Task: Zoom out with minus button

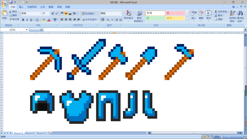Action: click(222, 137)
